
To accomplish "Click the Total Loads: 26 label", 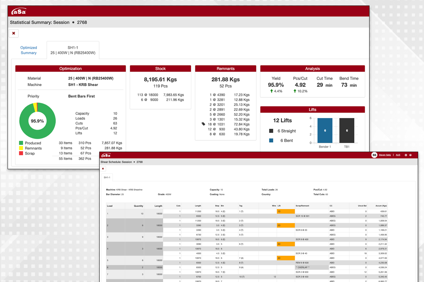I will [x=270, y=189].
